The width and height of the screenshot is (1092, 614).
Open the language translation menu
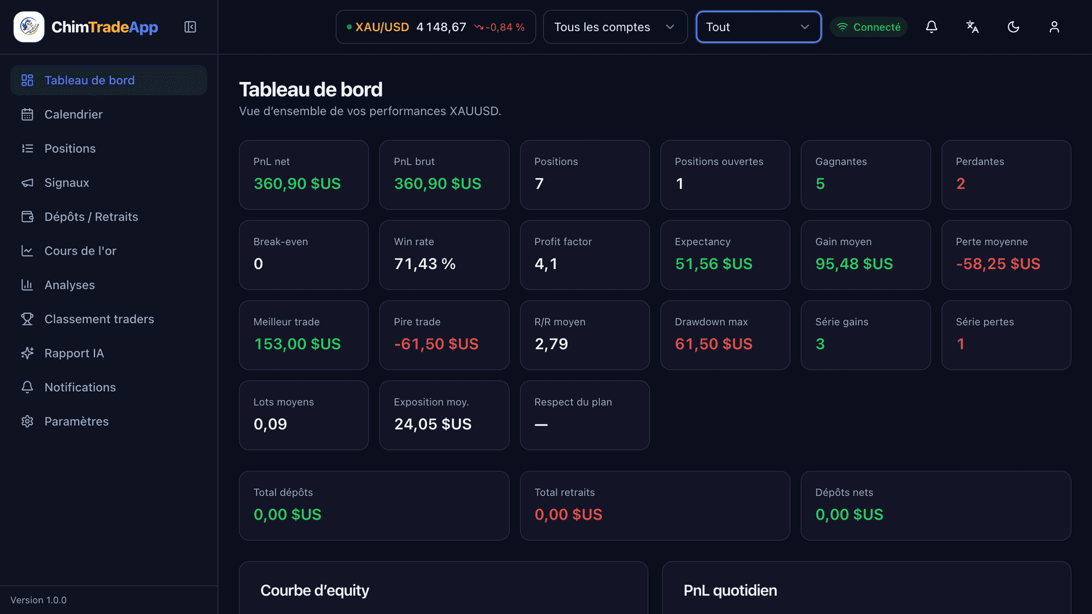click(x=972, y=27)
